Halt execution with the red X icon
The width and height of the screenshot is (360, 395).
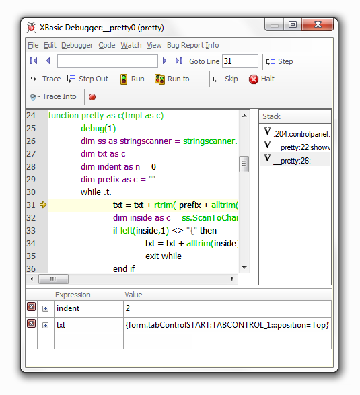[x=254, y=79]
